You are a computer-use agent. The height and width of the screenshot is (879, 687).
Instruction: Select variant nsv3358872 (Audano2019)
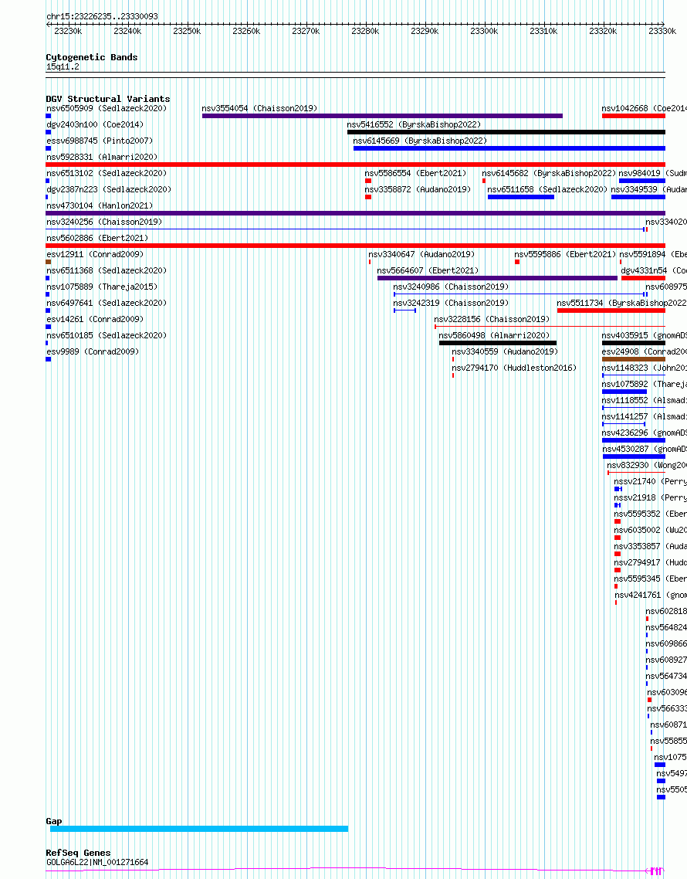[x=418, y=189]
